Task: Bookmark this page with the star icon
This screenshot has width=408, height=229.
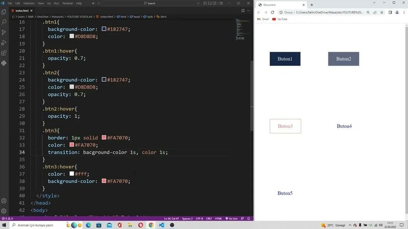Action: tap(381, 12)
